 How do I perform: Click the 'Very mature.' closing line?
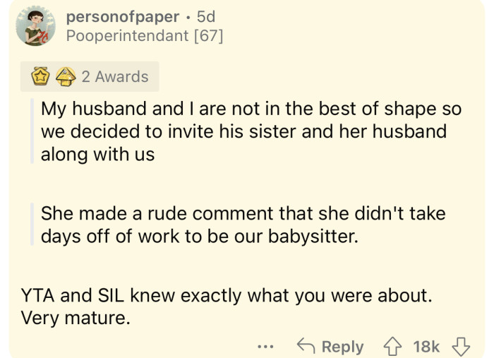click(x=76, y=318)
